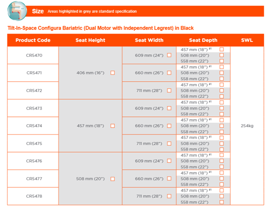271x209 pixels.
Task: Enable 609 mm (24") width for CR5476
Action: [169, 161]
